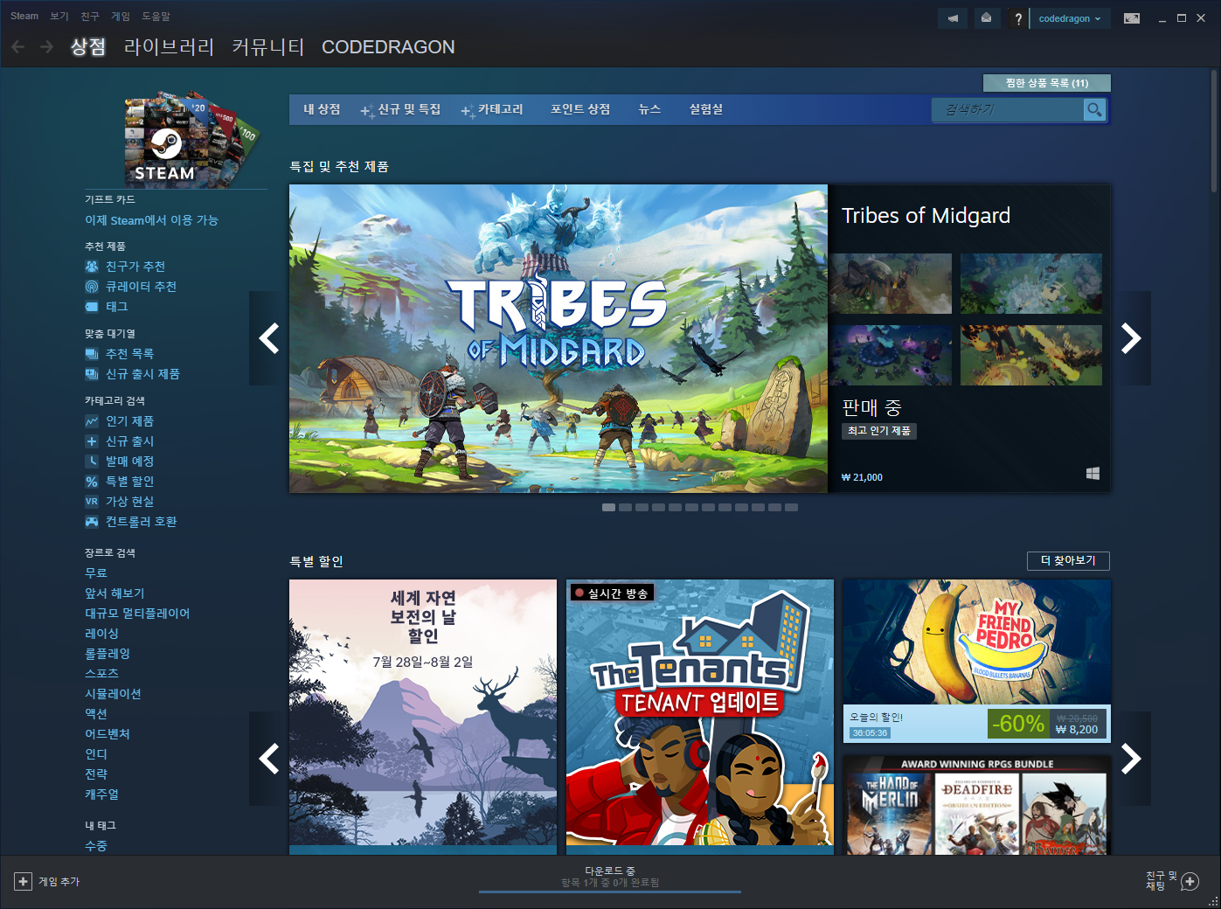Click the controller icon for 컨트롤러 호환
This screenshot has width=1221, height=909.
click(x=92, y=522)
